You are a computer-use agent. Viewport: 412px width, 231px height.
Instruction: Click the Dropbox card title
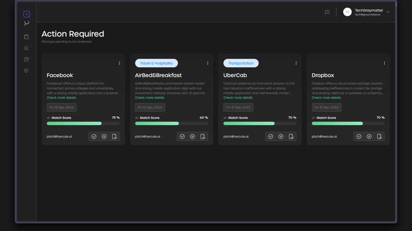click(x=322, y=75)
